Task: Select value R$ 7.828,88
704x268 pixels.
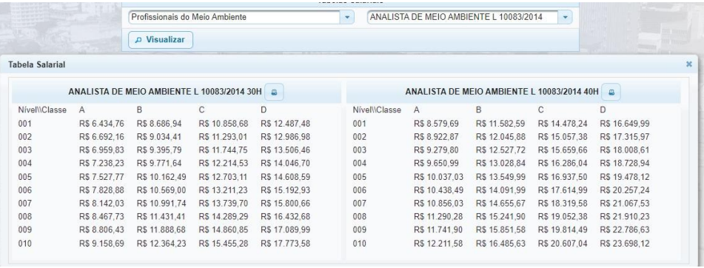Action: tap(101, 190)
